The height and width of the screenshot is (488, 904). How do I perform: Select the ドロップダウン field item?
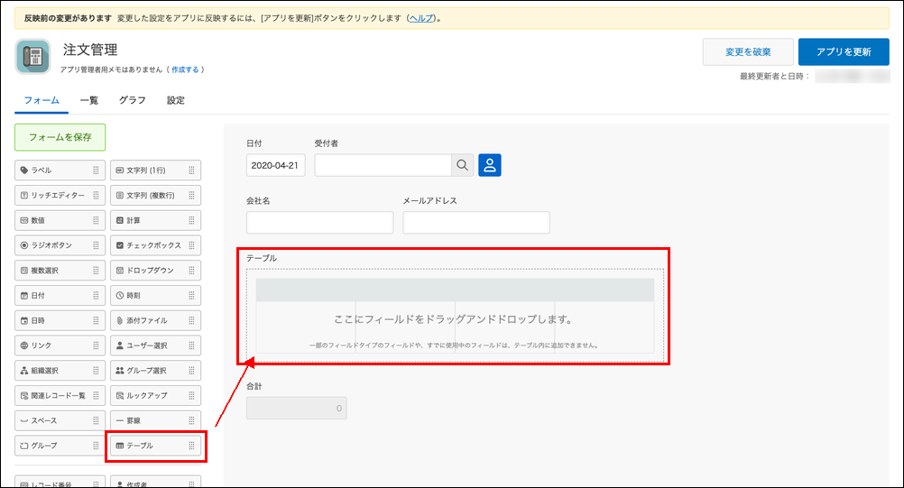[156, 271]
